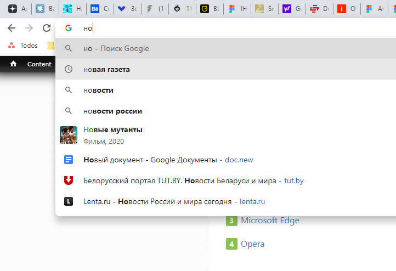Choose 'новая газета' history suggestion
This screenshot has width=396, height=271.
[225, 69]
